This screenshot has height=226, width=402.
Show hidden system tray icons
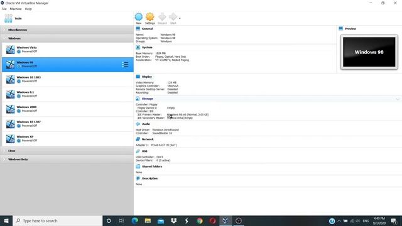(339, 221)
